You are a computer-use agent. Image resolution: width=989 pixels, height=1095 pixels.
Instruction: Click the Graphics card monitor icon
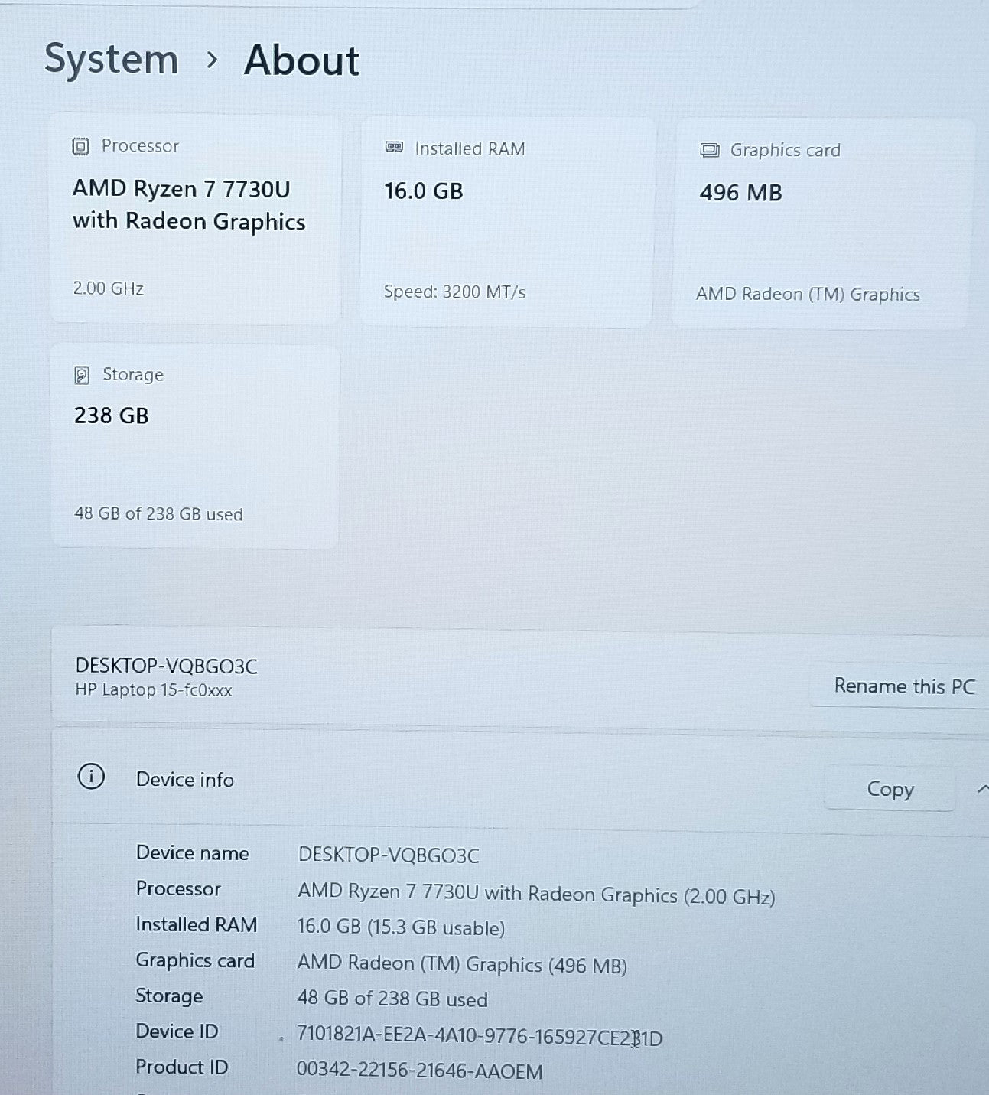pos(710,150)
